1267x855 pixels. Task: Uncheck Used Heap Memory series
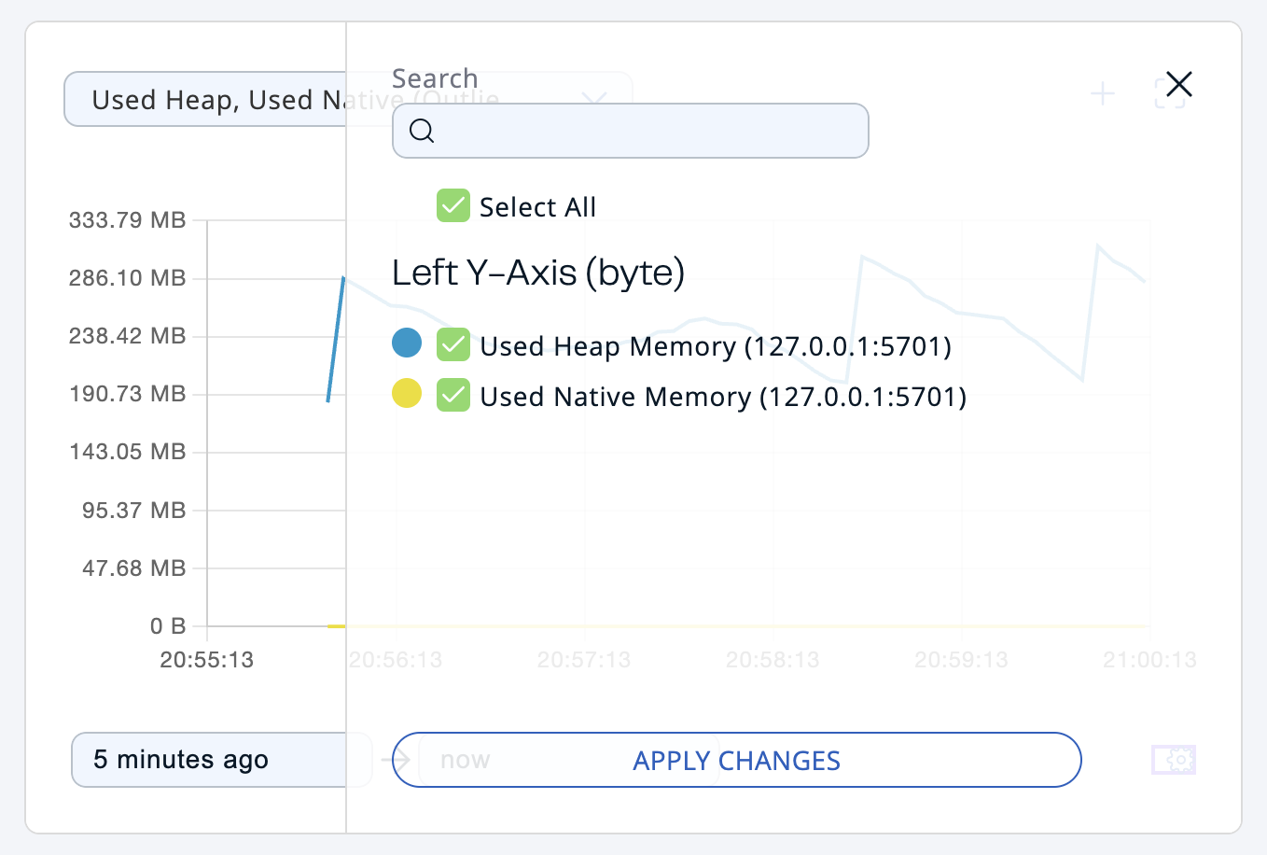pyautogui.click(x=453, y=344)
